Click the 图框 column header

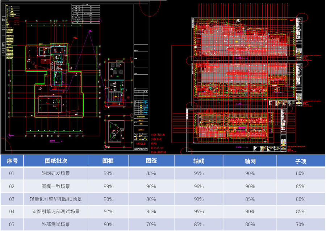pos(108,161)
